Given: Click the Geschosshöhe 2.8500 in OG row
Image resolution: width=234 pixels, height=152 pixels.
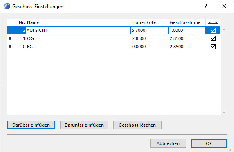Looking at the screenshot, I should [176, 38].
